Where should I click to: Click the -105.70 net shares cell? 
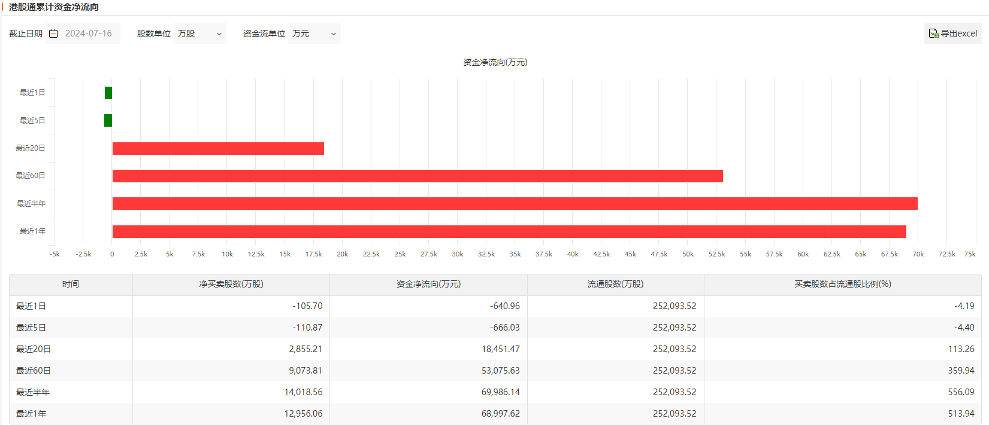[231, 306]
